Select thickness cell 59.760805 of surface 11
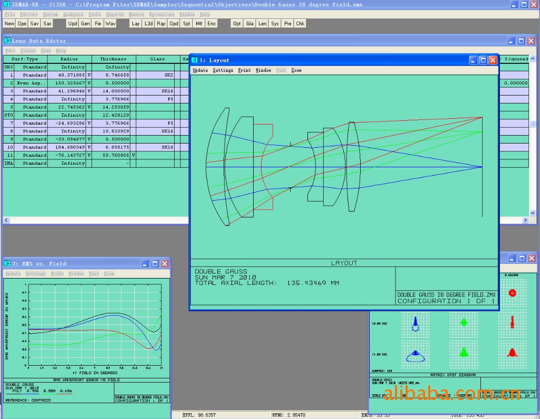Viewport: 540px width, 419px height. click(x=113, y=155)
